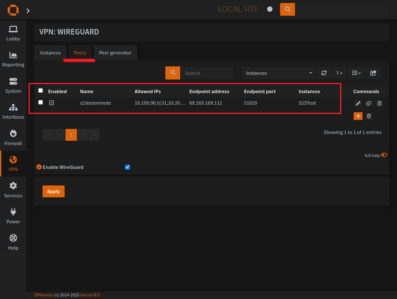This screenshot has width=397, height=299.
Task: Open the Services section
Action: (x=13, y=190)
